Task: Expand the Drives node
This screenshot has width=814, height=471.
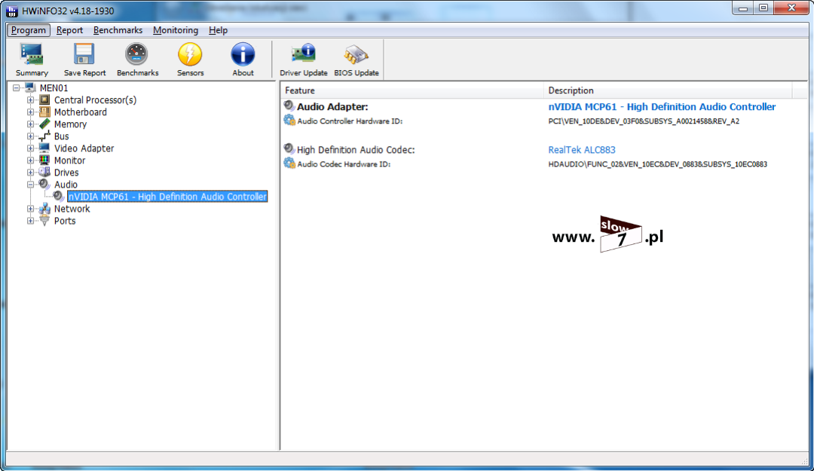Action: click(x=30, y=173)
